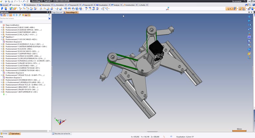Click the triangular sketch icon near toolbar end
This screenshot has height=138, width=255.
103,9
